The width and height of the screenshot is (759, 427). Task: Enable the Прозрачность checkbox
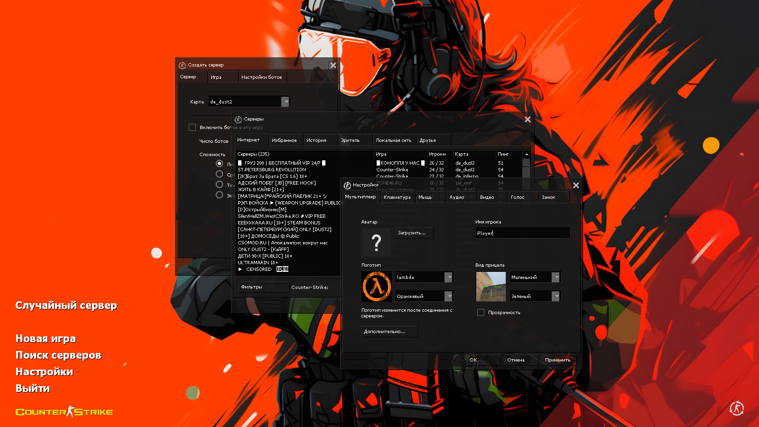pos(481,313)
